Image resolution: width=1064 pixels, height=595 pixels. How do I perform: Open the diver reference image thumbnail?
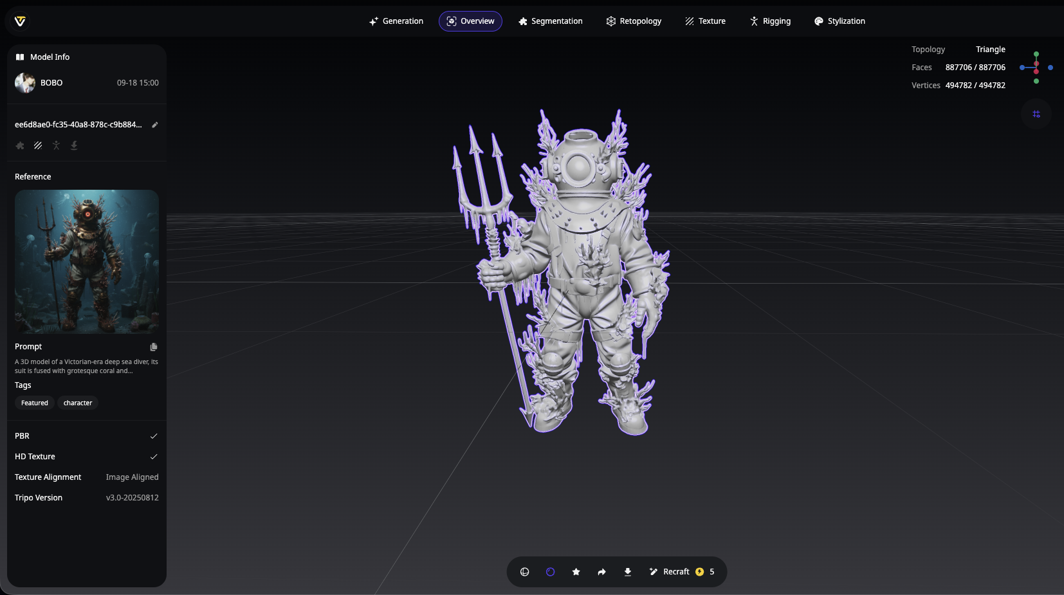point(87,261)
